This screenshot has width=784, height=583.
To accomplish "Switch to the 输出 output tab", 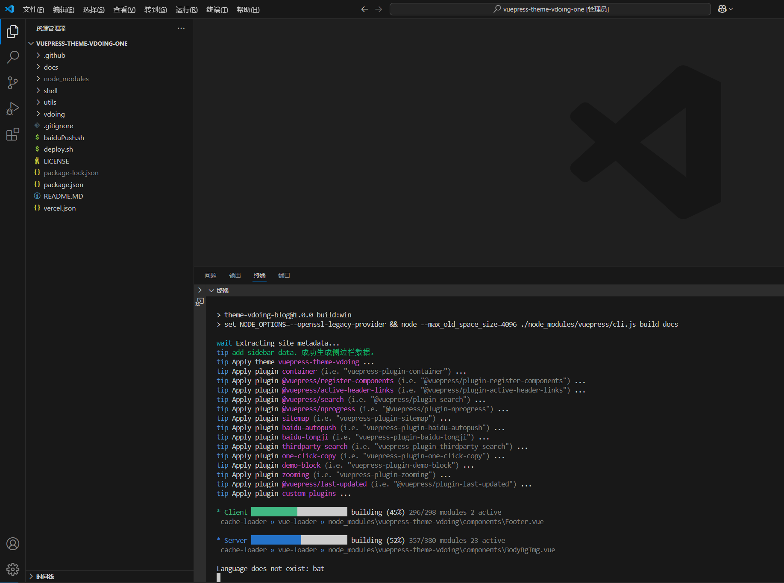I will (235, 275).
